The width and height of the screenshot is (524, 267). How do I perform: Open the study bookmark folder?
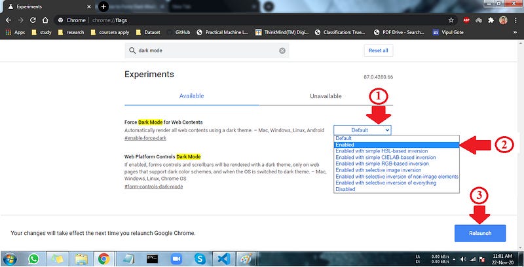coord(41,32)
